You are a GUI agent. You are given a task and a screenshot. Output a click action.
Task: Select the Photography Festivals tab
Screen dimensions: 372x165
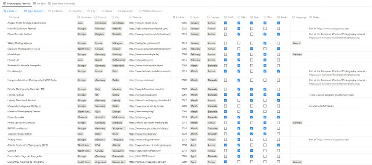pyautogui.click(x=17, y=4)
